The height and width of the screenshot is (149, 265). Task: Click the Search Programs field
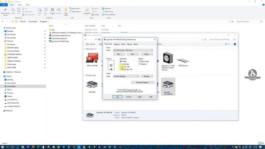[x=249, y=22]
